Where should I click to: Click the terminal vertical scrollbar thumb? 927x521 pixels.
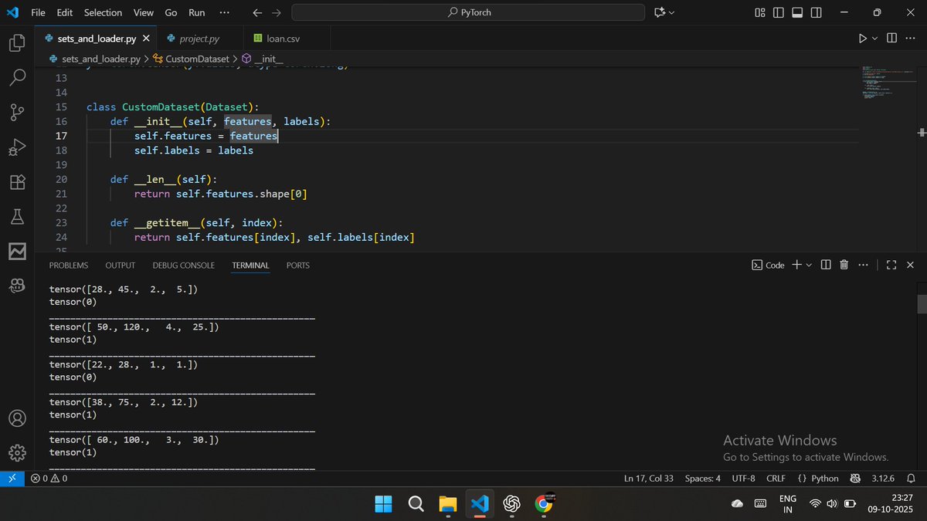[x=922, y=303]
